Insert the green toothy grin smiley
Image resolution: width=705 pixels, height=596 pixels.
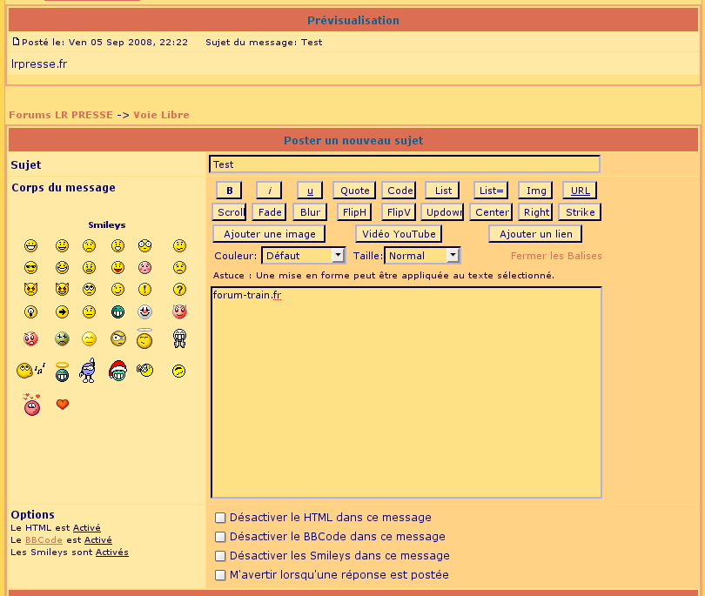coord(117,311)
